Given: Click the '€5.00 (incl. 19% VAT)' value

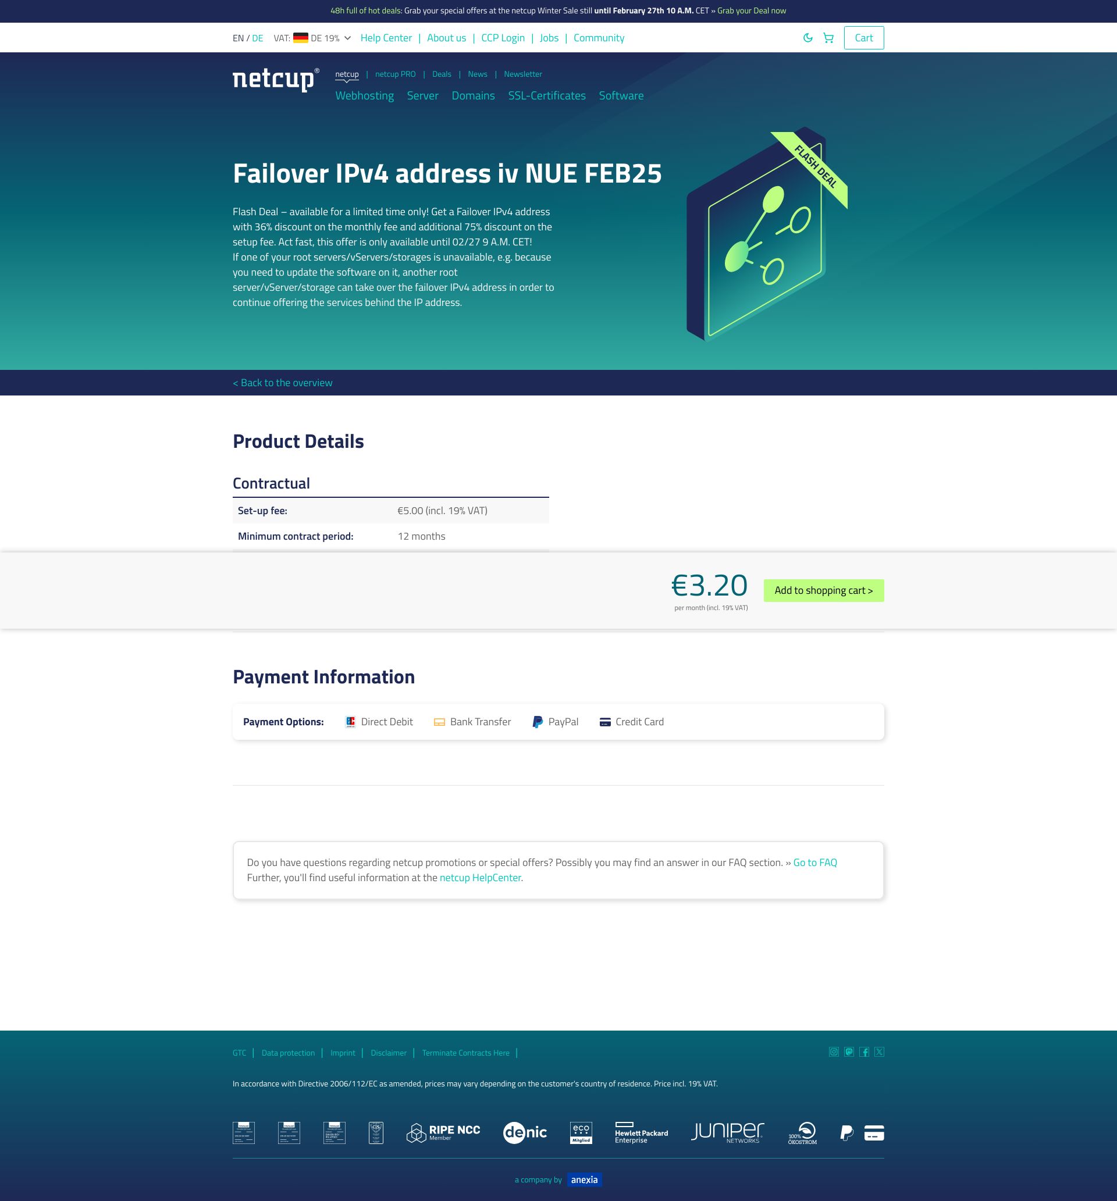Looking at the screenshot, I should 443,511.
